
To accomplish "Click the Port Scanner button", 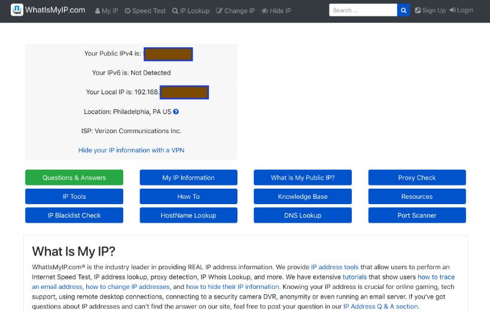I will coord(417,215).
